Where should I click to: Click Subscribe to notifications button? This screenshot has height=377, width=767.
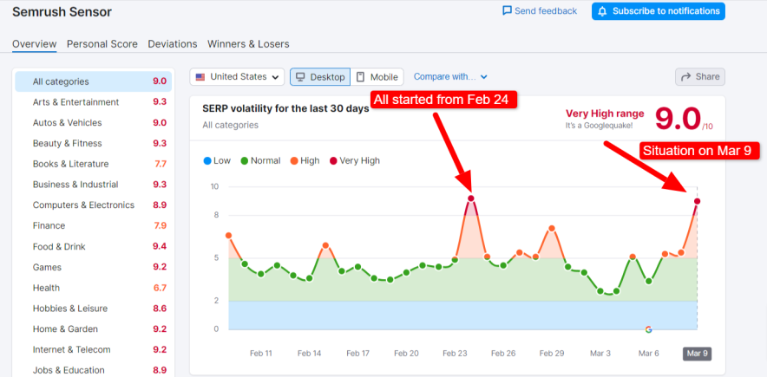point(659,11)
